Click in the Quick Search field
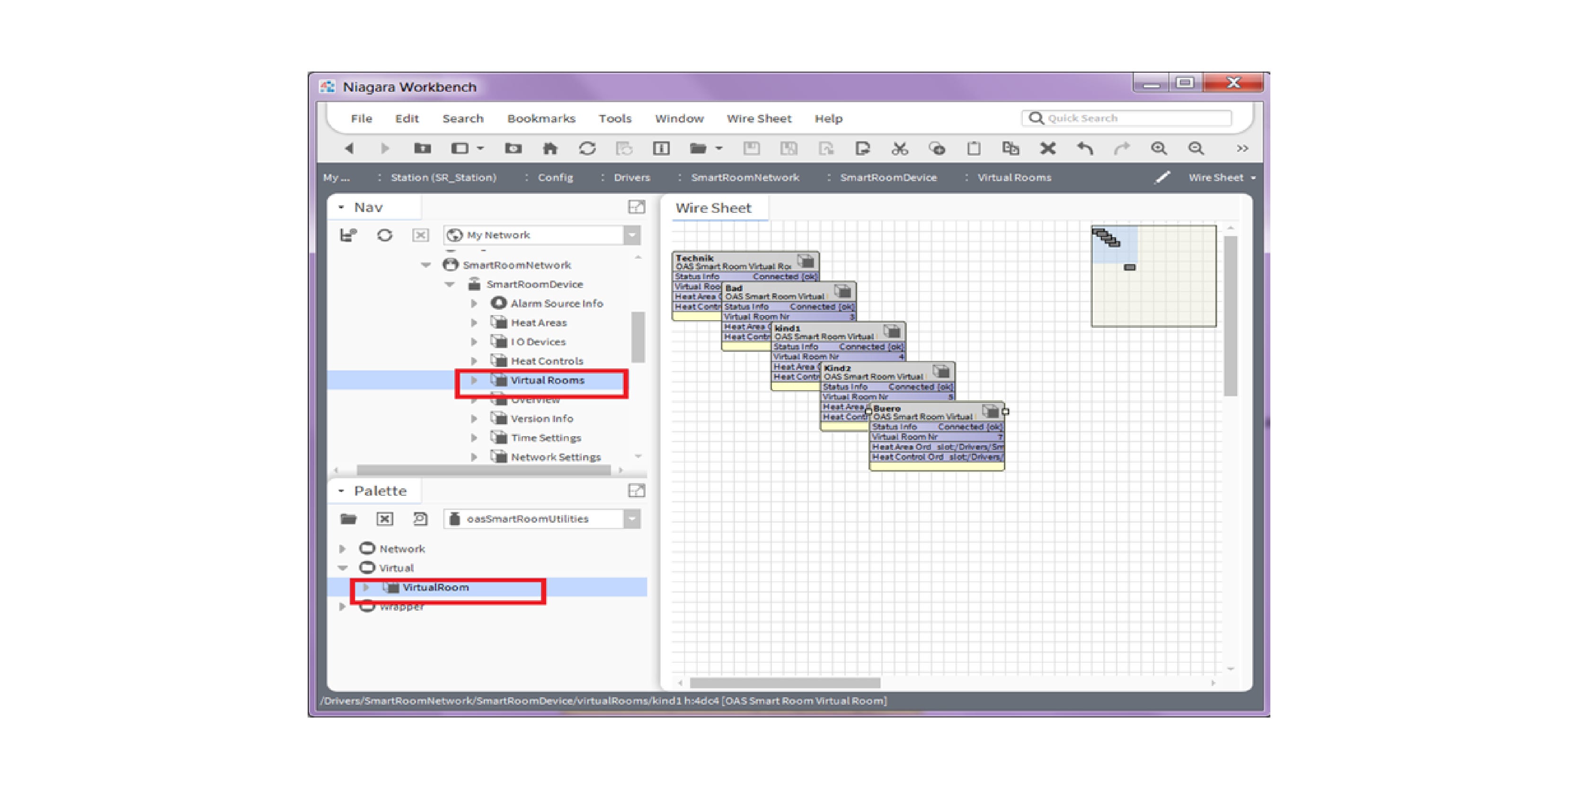The width and height of the screenshot is (1578, 789). 1127,118
